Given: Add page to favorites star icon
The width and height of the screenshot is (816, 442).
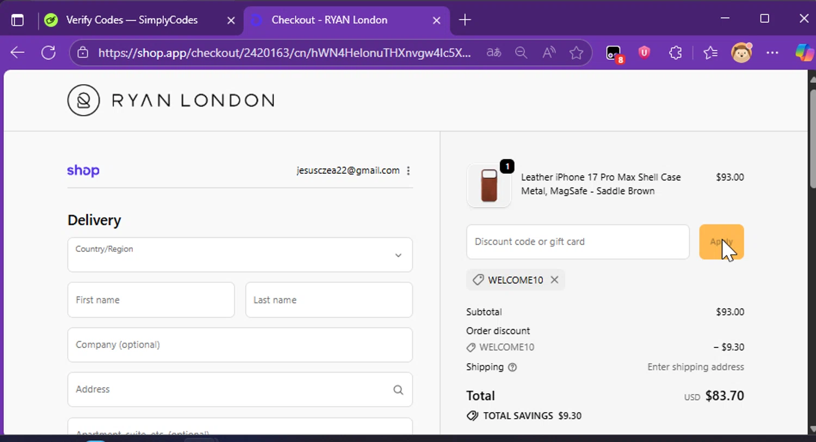Looking at the screenshot, I should 576,53.
